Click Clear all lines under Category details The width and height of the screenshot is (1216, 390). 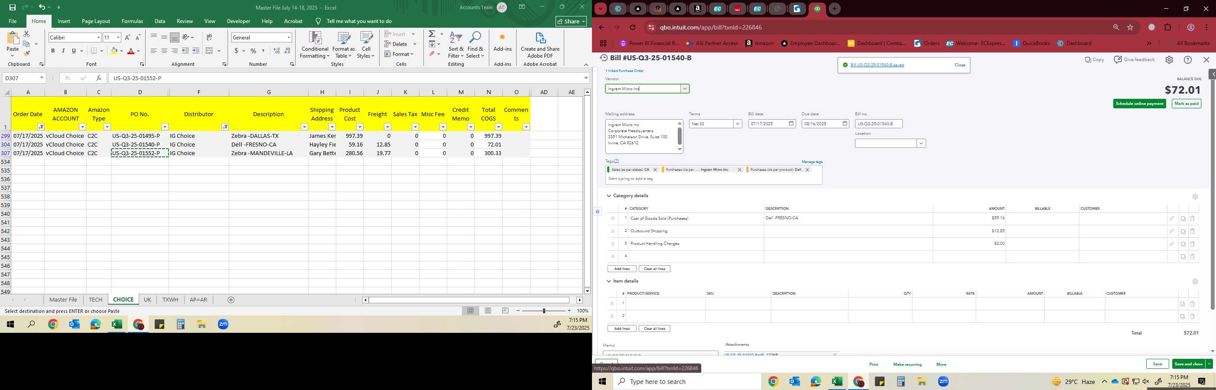tap(654, 269)
